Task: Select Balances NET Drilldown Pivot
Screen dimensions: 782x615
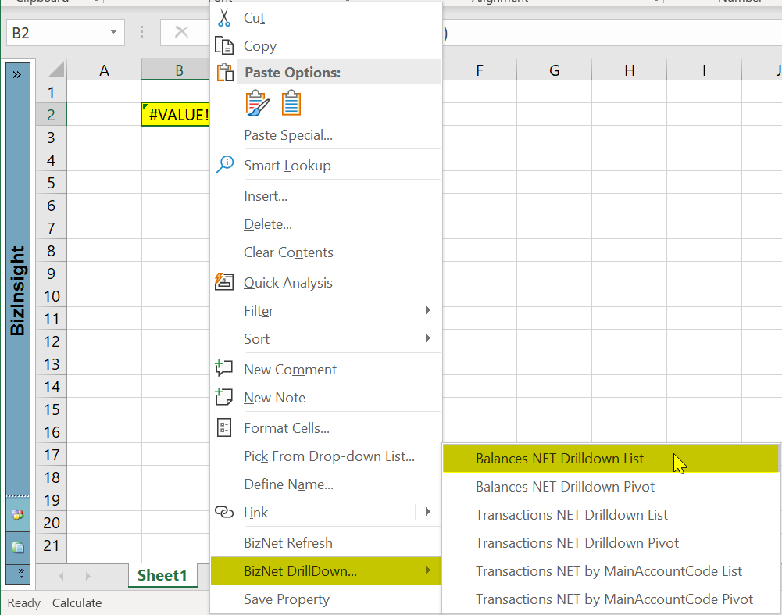Action: tap(611, 486)
